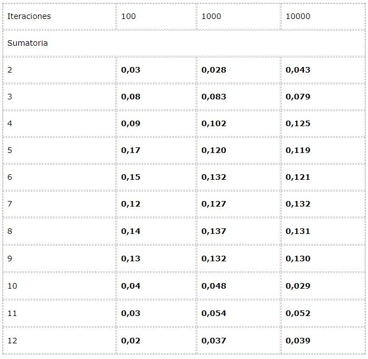The height and width of the screenshot is (359, 368).
Task: Select the 0,137 value cell
Action: (214, 231)
